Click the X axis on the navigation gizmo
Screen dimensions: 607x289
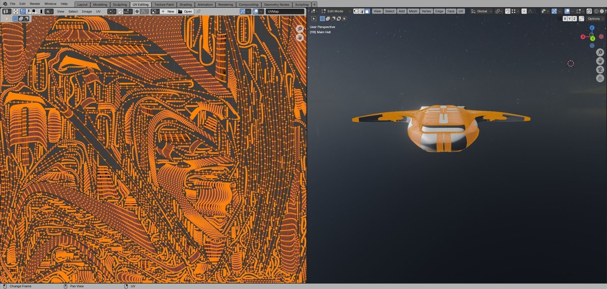tap(583, 37)
